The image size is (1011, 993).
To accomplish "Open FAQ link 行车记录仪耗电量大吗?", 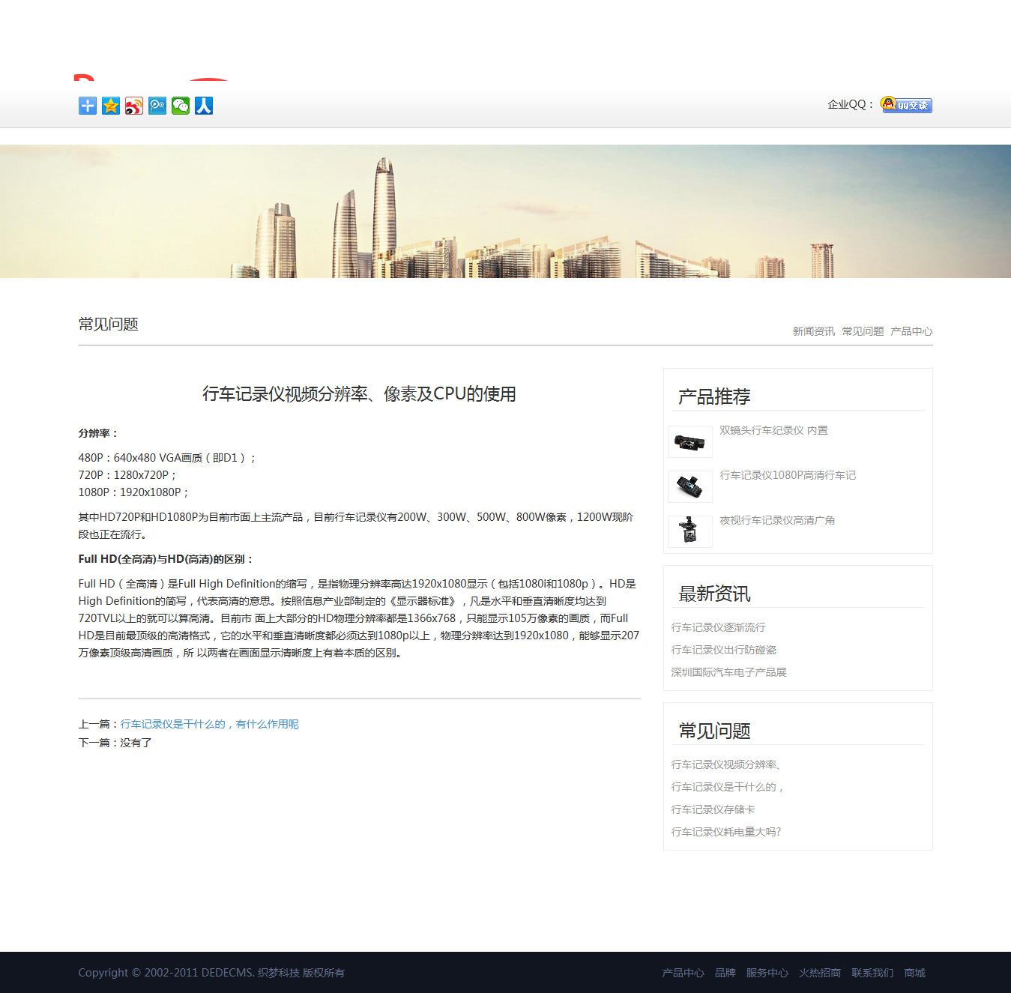I will 725,832.
